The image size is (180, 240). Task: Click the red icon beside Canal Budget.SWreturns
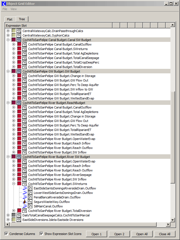click(x=19, y=49)
